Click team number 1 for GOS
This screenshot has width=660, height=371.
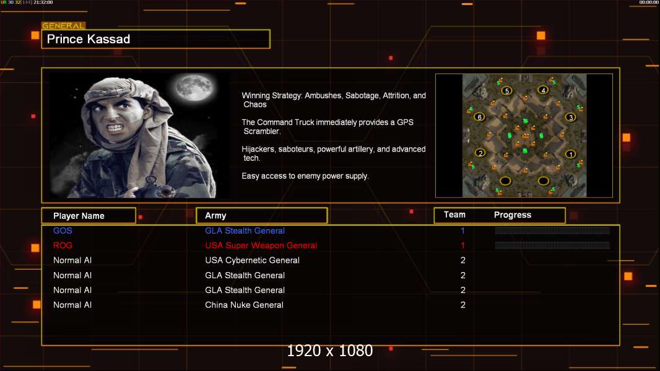[462, 231]
